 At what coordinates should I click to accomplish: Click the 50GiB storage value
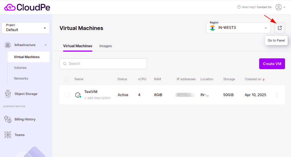click(228, 95)
